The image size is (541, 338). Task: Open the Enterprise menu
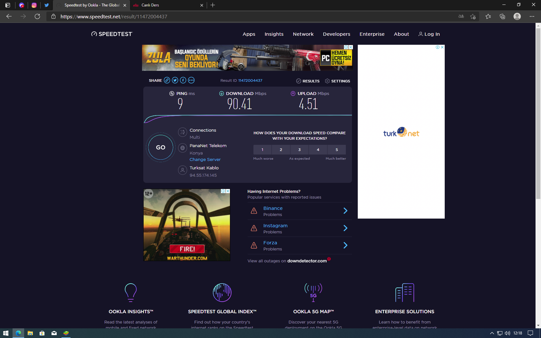coord(372,34)
